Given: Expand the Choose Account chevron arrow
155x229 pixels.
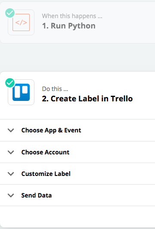Looking at the screenshot, I should click(11, 152).
